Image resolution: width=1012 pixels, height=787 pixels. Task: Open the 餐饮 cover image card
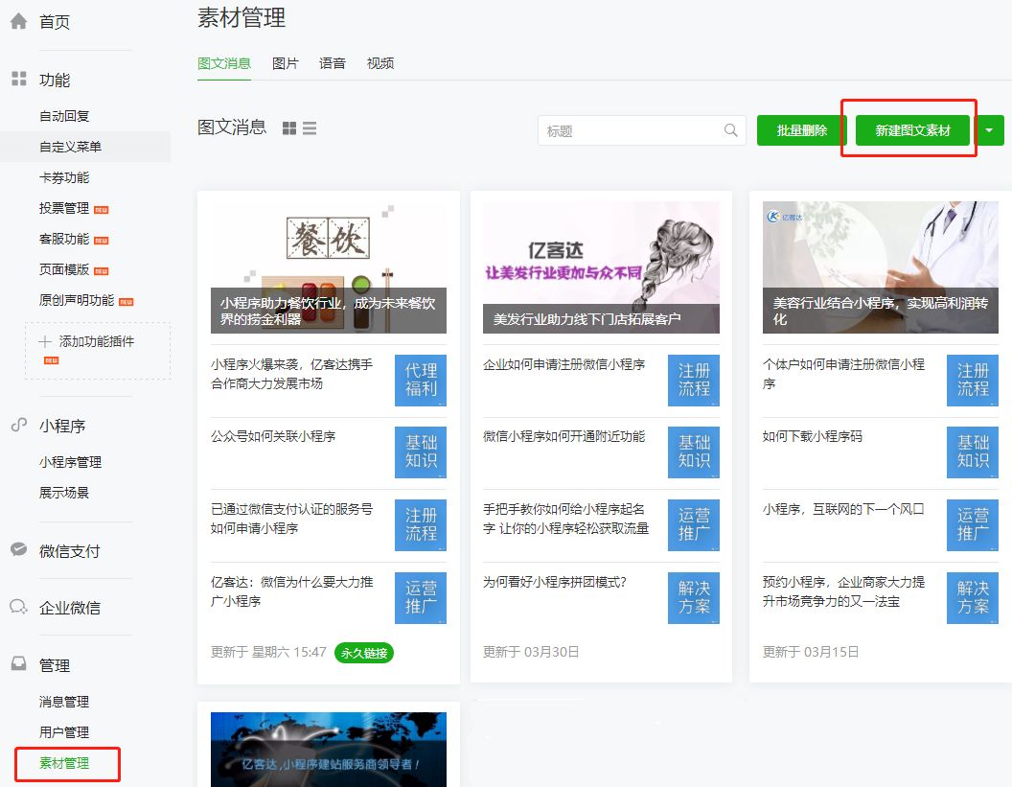[x=329, y=267]
